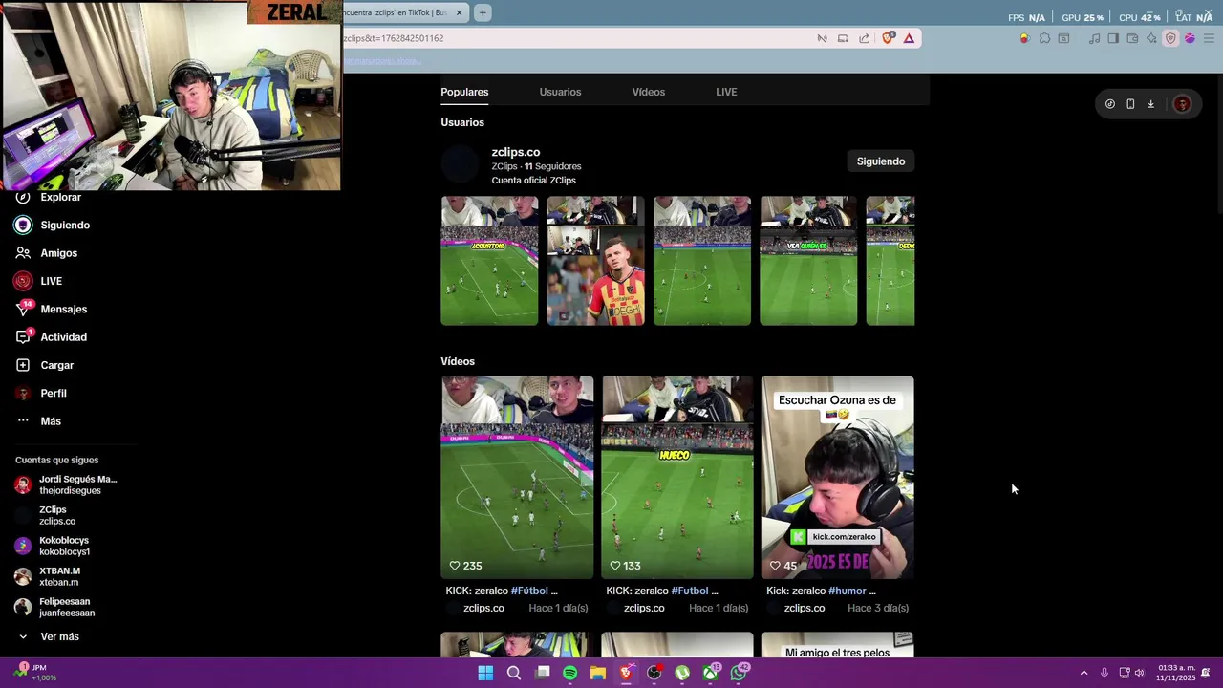
Task: Open the Brave playlist music note icon
Action: click(1095, 38)
